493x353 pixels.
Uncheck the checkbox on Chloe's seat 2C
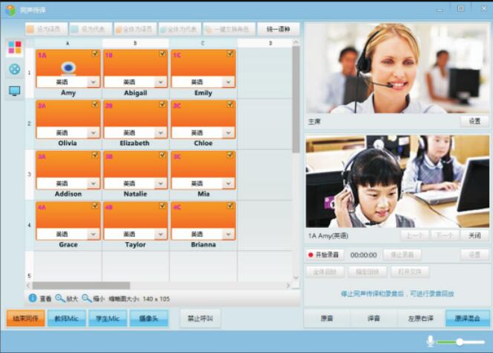pos(230,104)
